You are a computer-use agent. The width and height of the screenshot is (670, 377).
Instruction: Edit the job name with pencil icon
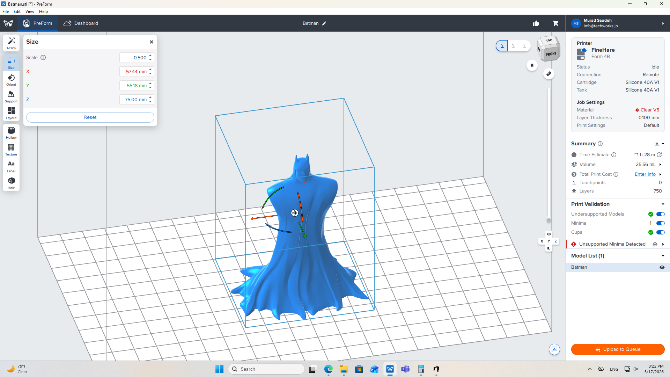tap(324, 23)
